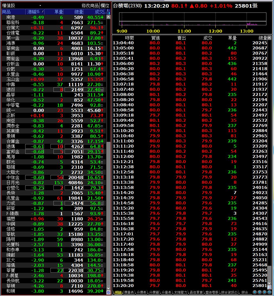Screen dimensions: 274x296
Task: Select the F-晨星 stock row
Action: pos(54,276)
